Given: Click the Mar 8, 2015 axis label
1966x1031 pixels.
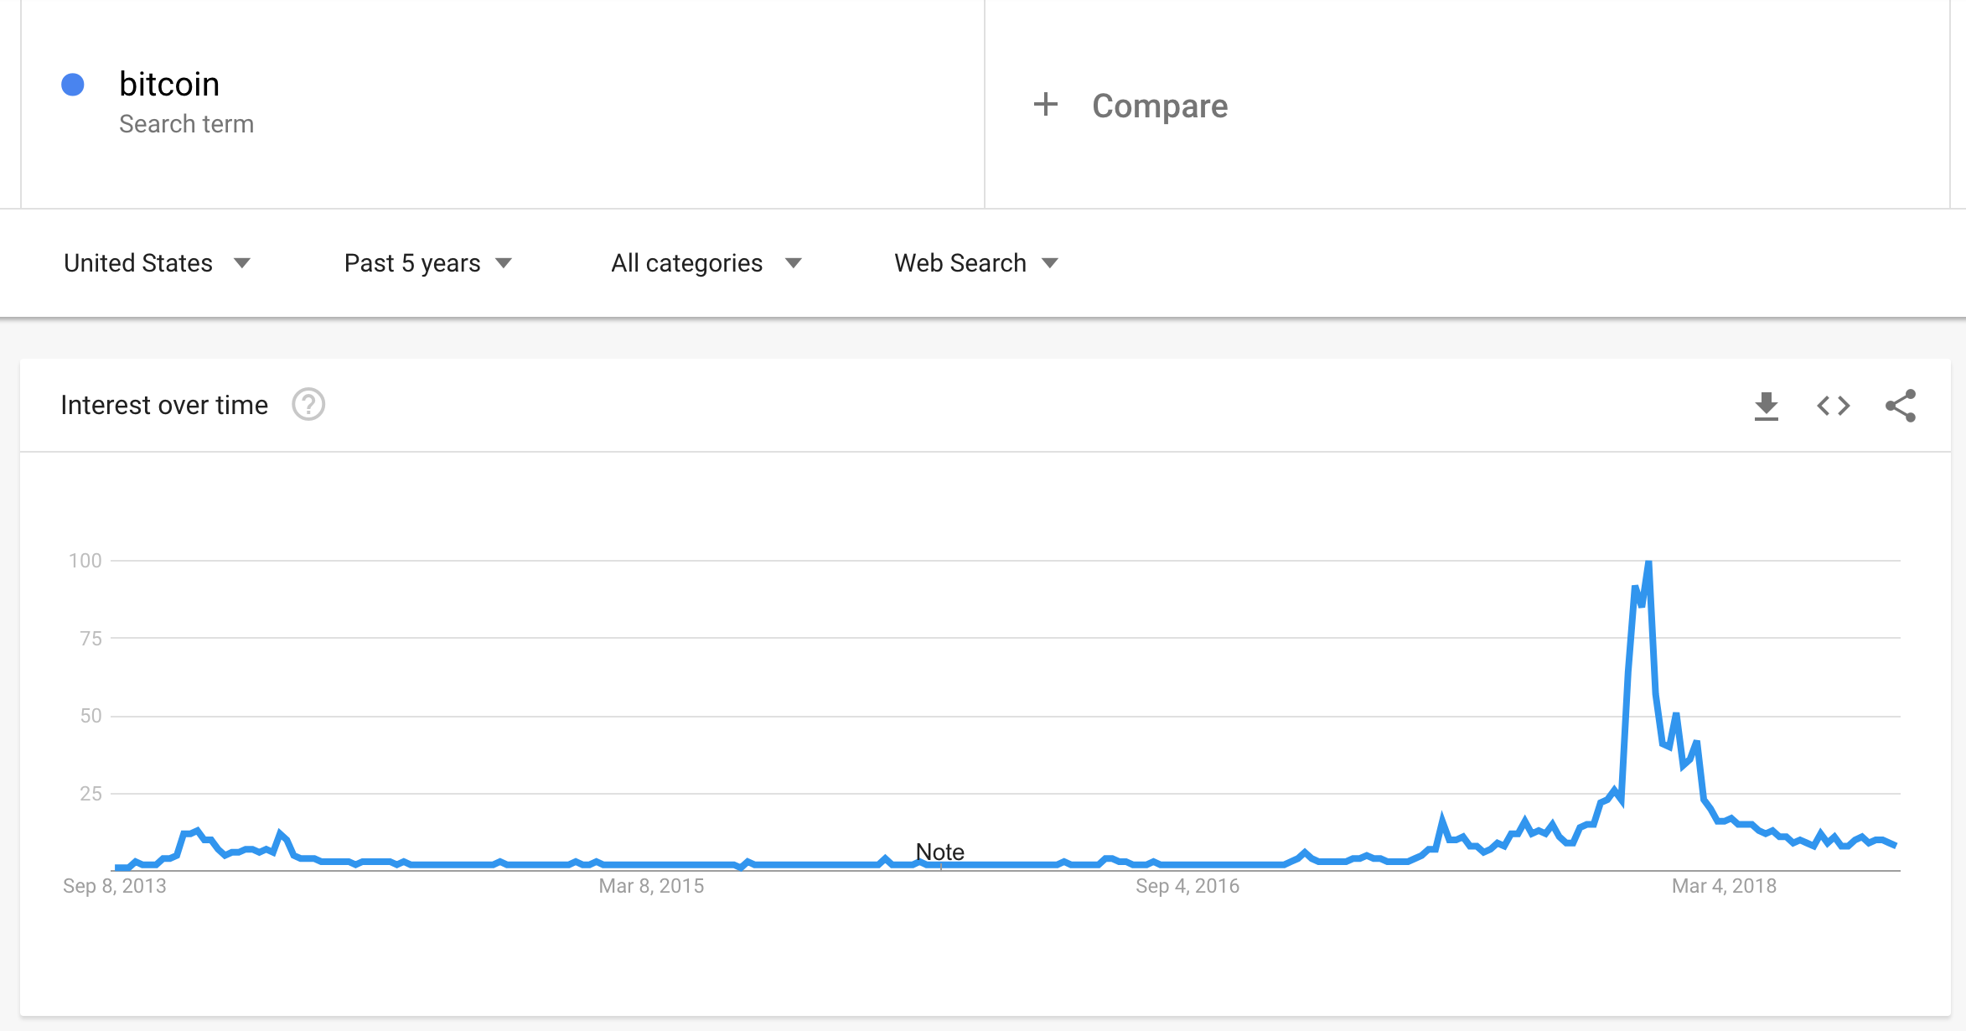Looking at the screenshot, I should (x=651, y=886).
